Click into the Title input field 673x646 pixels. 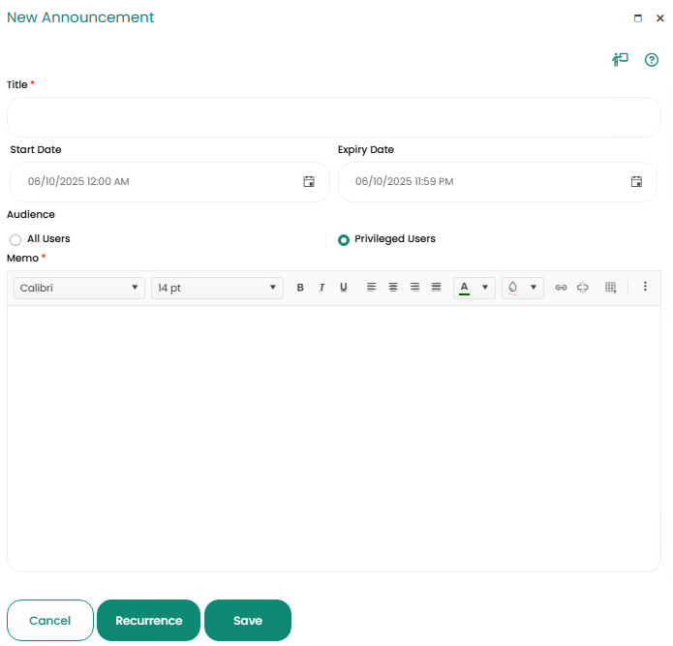click(334, 117)
